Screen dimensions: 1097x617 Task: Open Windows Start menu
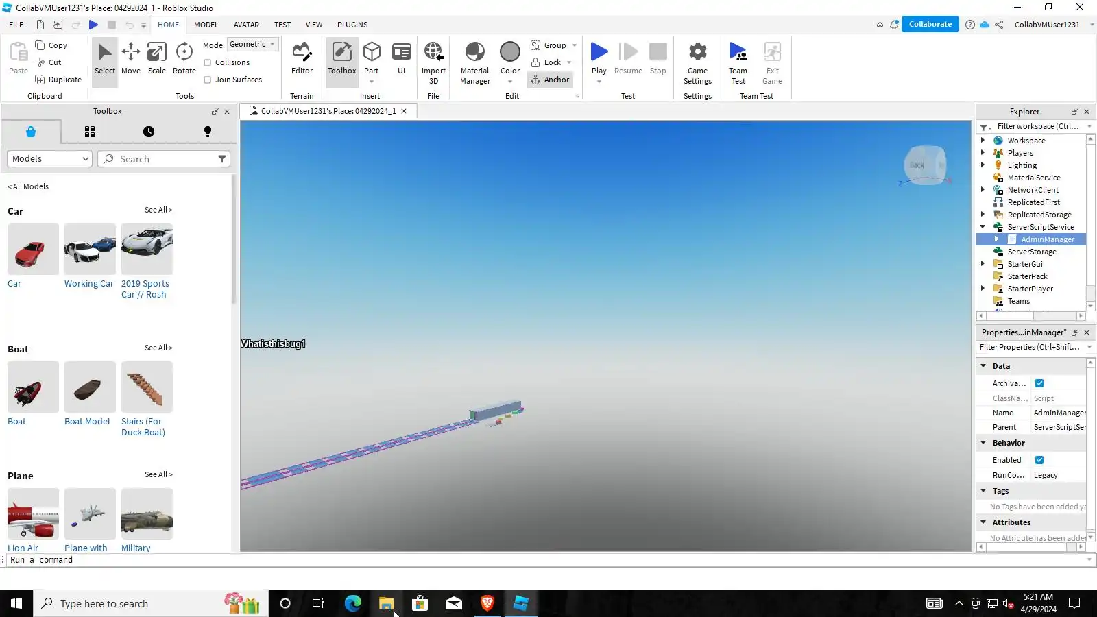pos(16,603)
